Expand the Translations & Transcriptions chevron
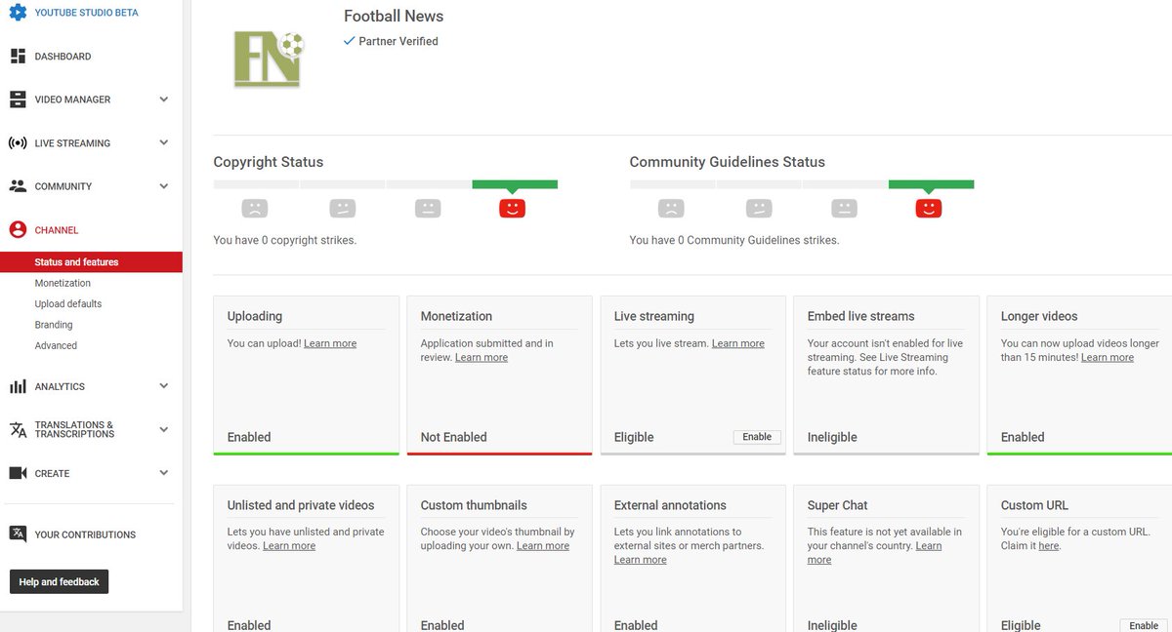The height and width of the screenshot is (632, 1172). click(x=164, y=429)
